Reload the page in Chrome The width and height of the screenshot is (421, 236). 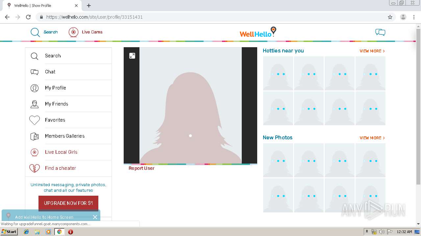click(28, 17)
